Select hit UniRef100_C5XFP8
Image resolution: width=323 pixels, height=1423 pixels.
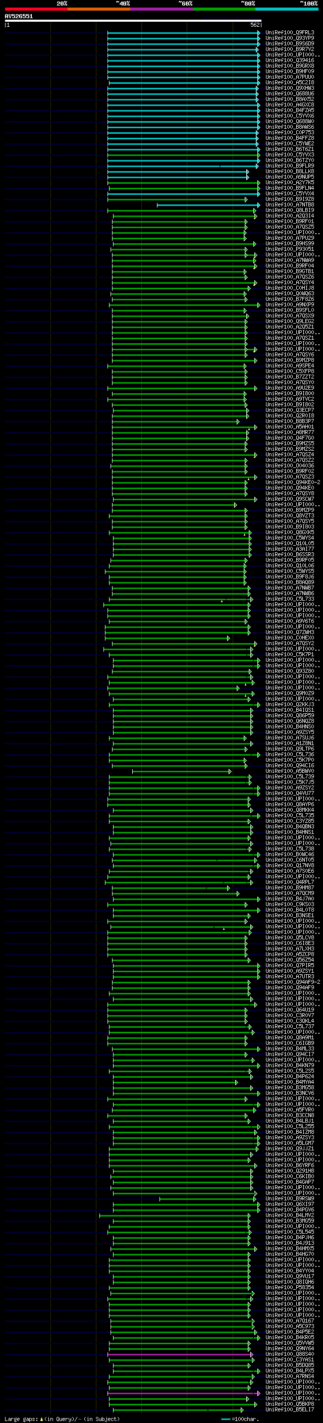pyautogui.click(x=290, y=371)
